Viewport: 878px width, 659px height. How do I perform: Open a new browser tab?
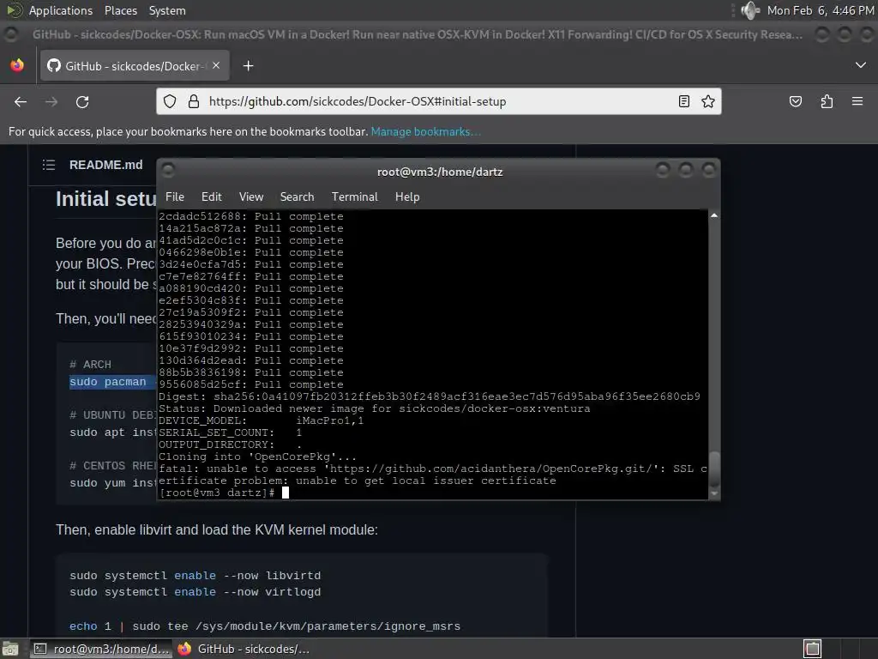click(x=248, y=66)
